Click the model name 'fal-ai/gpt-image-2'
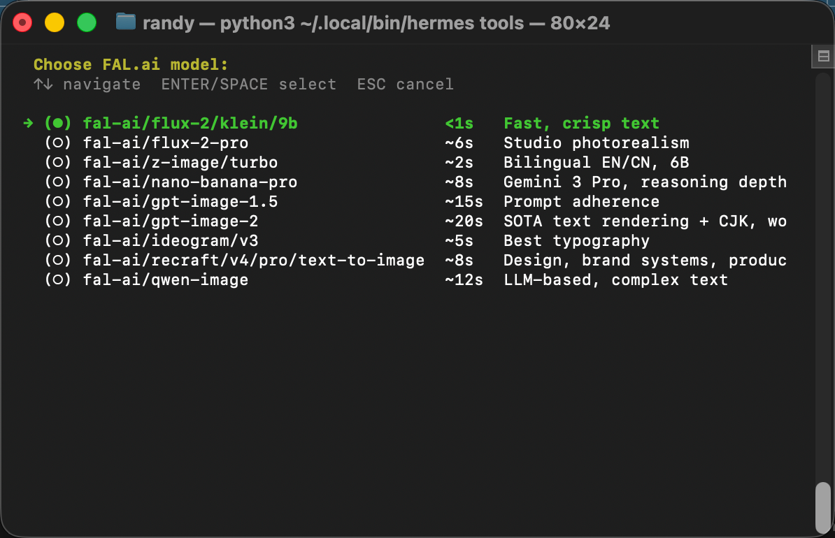 click(x=171, y=221)
